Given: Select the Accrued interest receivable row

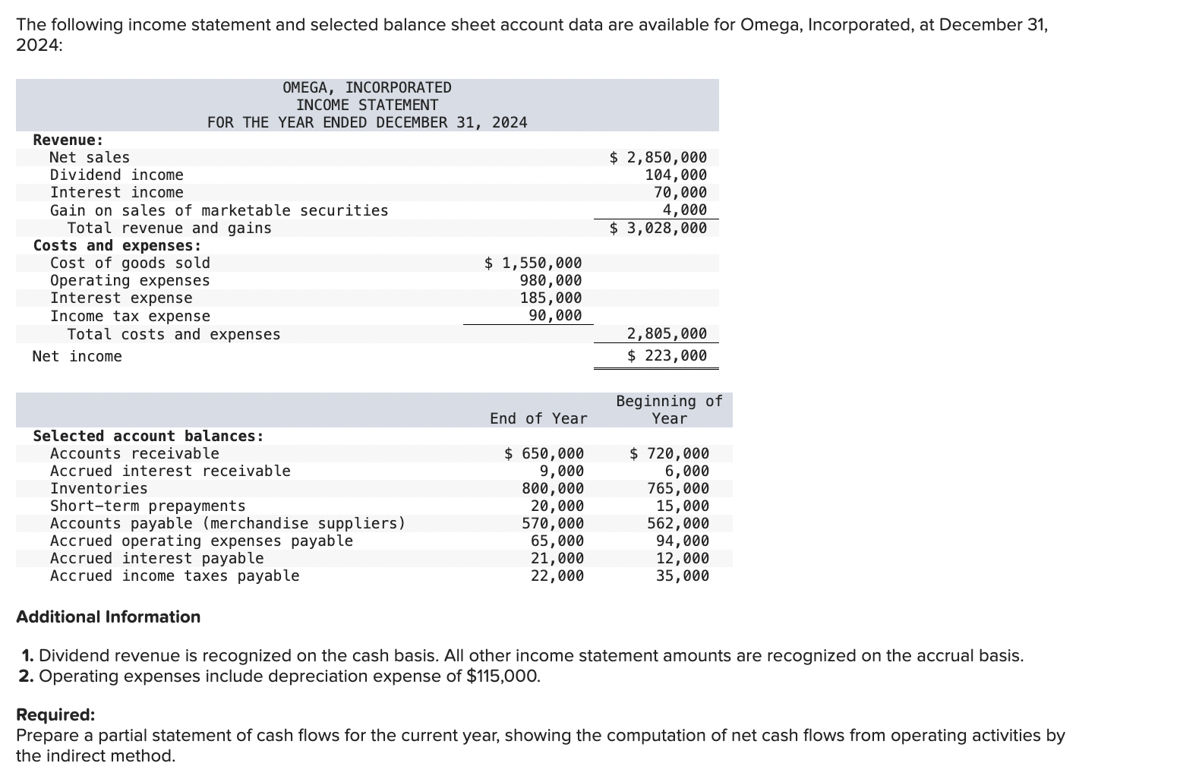Looking at the screenshot, I should [x=171, y=471].
